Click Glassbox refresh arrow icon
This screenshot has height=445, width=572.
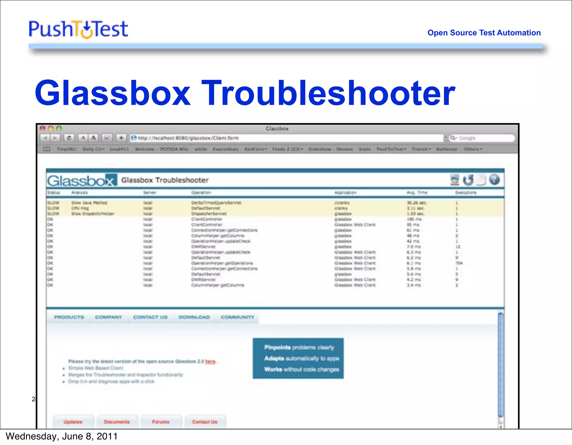pyautogui.click(x=468, y=180)
